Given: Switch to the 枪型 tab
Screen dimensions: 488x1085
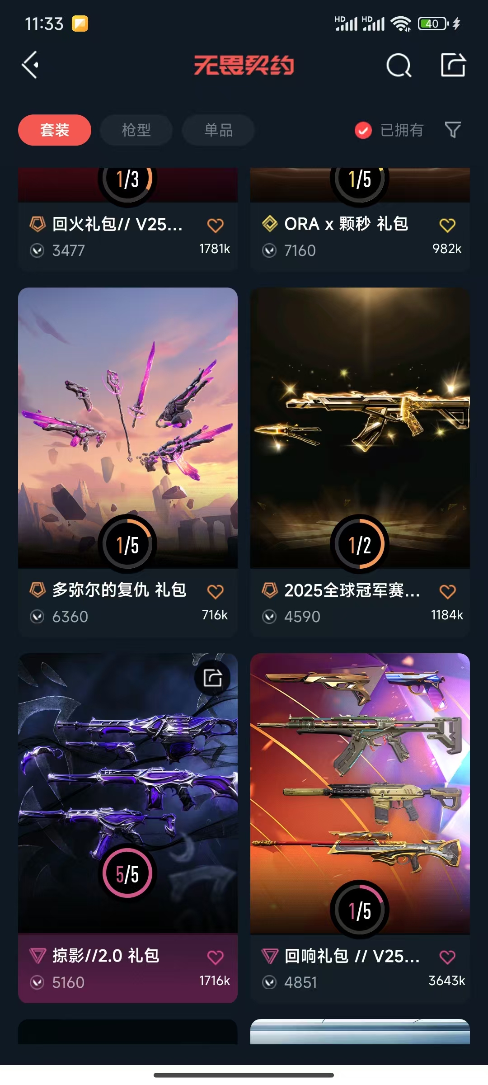Looking at the screenshot, I should click(x=136, y=130).
